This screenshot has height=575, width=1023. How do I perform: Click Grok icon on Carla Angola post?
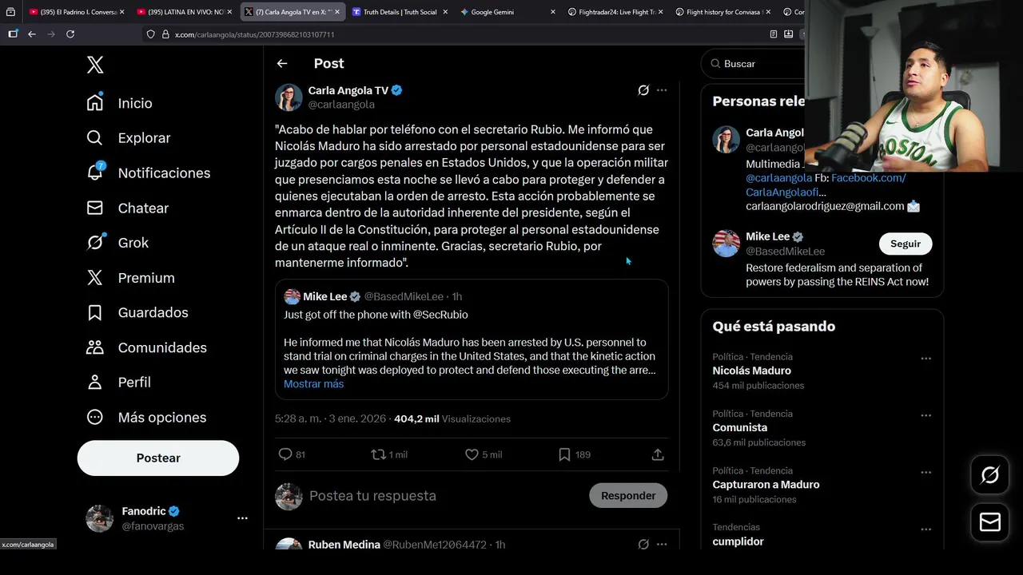pyautogui.click(x=643, y=90)
